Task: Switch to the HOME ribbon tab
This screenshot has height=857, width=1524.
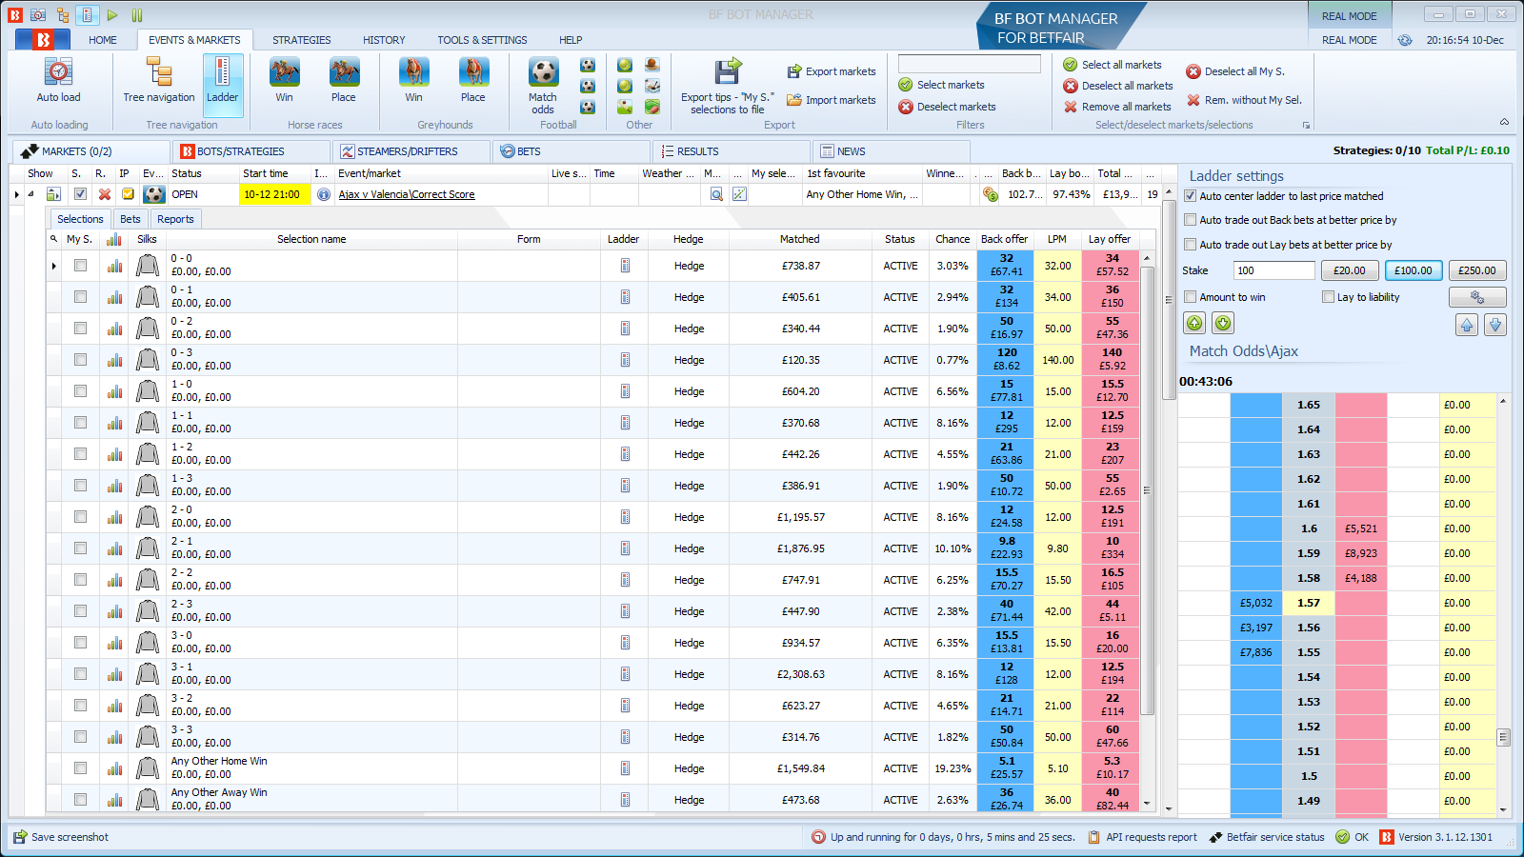Action: coord(103,40)
